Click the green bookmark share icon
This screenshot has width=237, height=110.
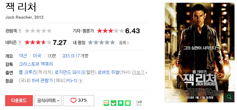click(x=121, y=103)
